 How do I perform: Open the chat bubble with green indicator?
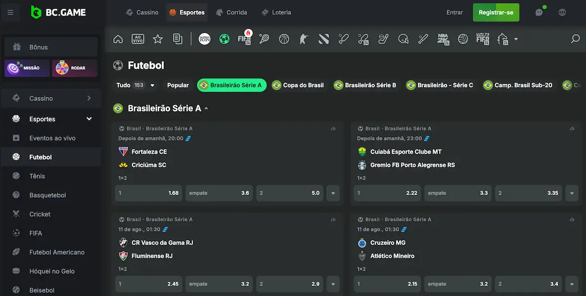coord(539,12)
